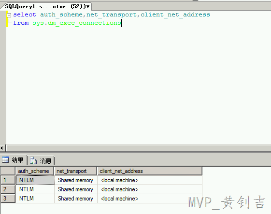Viewport: 271px width, 214px height.
Task: Place cursor after dm_exec_connections text
Action: 121,23
